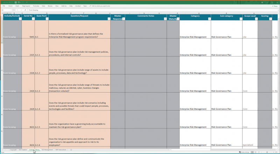Screen dimensions: 280x154
Task: Open the Include/Exclude column filter dropdown
Action: [20, 19]
